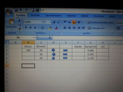This screenshot has height=92, width=123.
Task: Activate the format painter brush
Action: (x=19, y=29)
